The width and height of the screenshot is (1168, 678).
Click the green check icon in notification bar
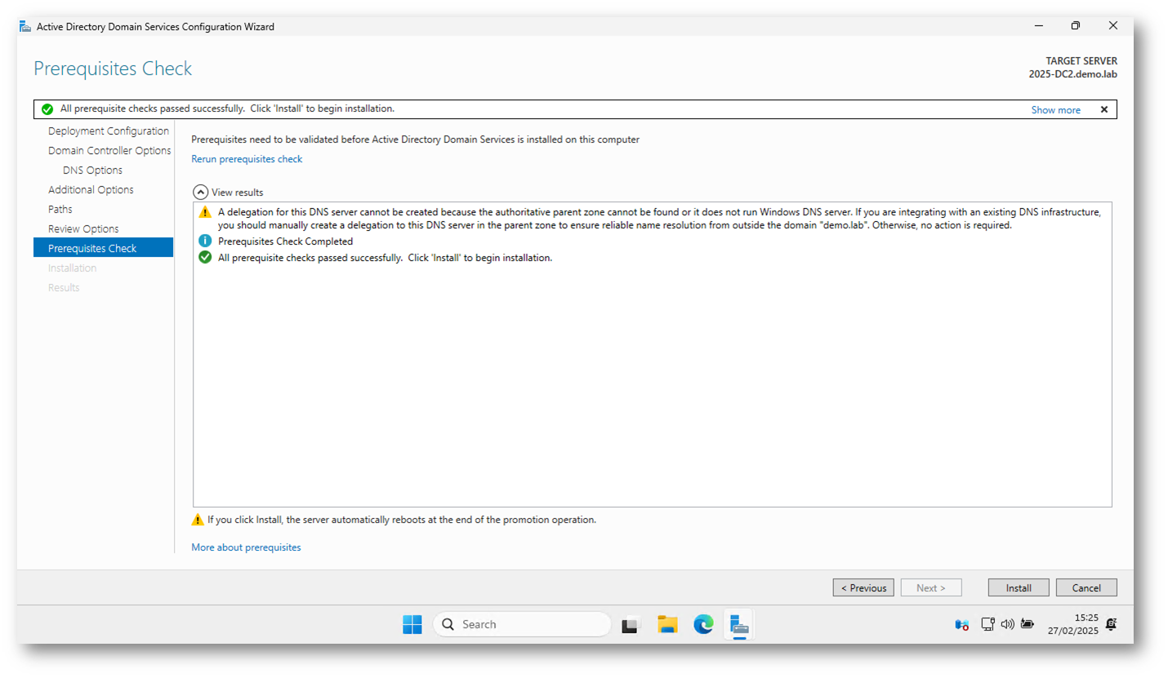pos(47,109)
